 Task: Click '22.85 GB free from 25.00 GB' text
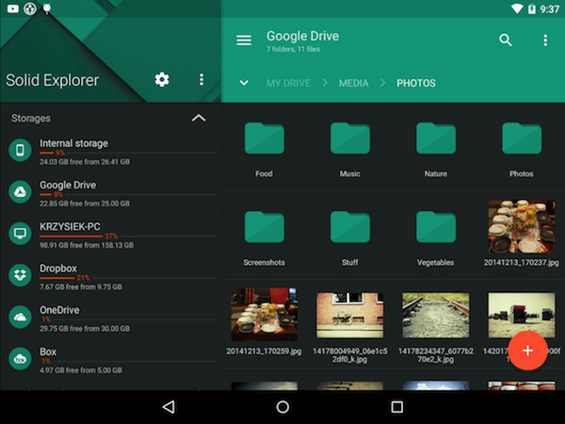pos(85,204)
